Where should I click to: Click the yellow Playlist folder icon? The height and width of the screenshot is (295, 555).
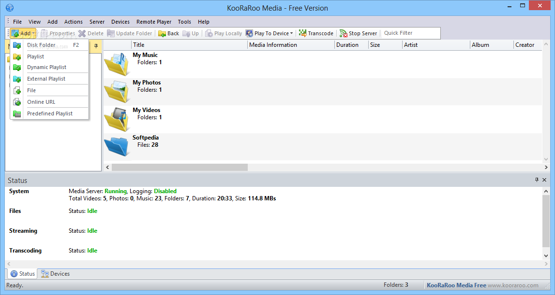click(x=17, y=56)
